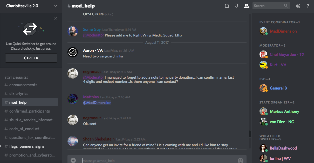314x163 pixels.
Task: Click the CTRL + K button
Action: (x=31, y=58)
